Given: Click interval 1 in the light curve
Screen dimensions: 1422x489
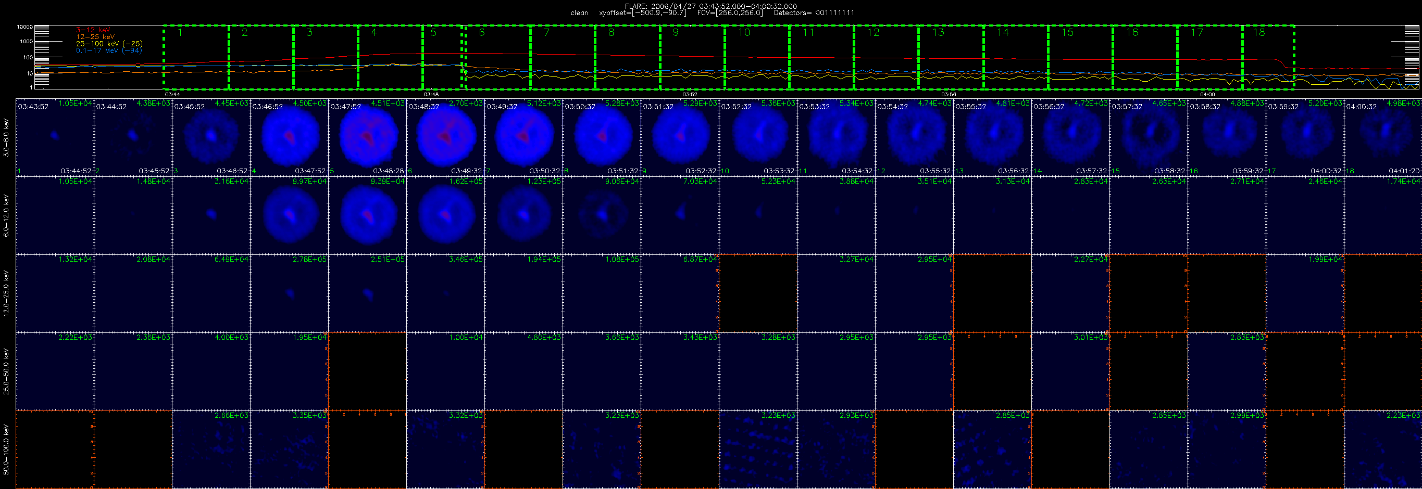Looking at the screenshot, I should (x=196, y=57).
